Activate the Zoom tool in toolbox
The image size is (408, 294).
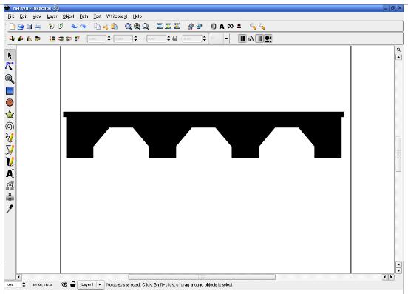click(x=10, y=78)
